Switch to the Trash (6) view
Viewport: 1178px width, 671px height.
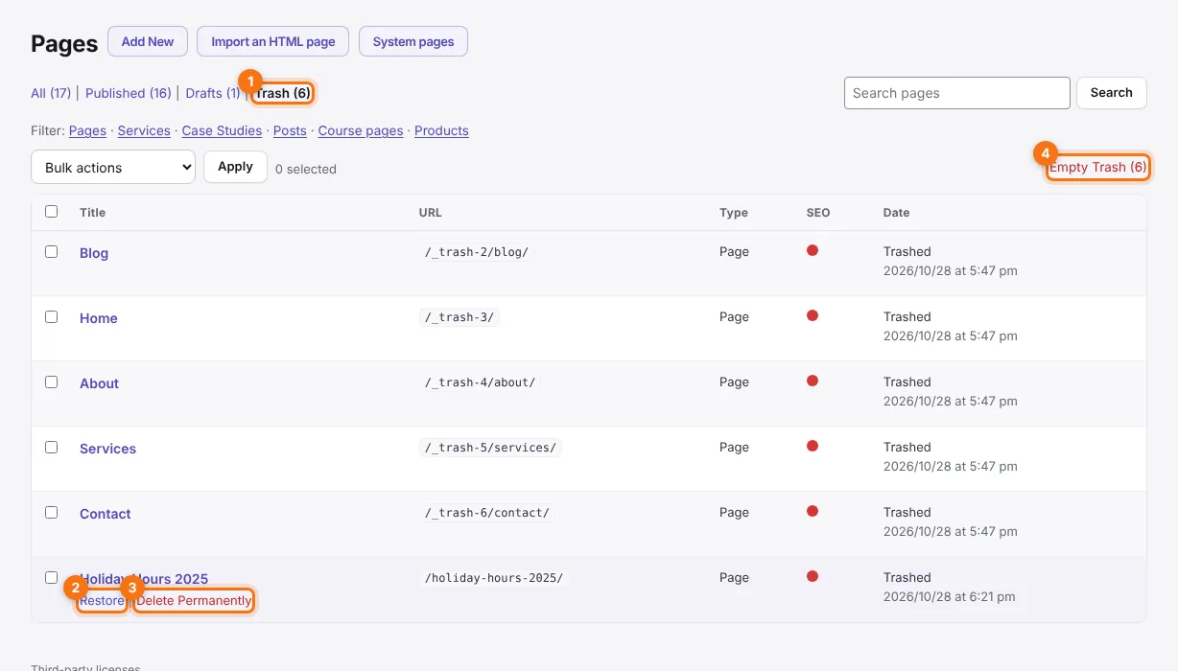coord(283,93)
